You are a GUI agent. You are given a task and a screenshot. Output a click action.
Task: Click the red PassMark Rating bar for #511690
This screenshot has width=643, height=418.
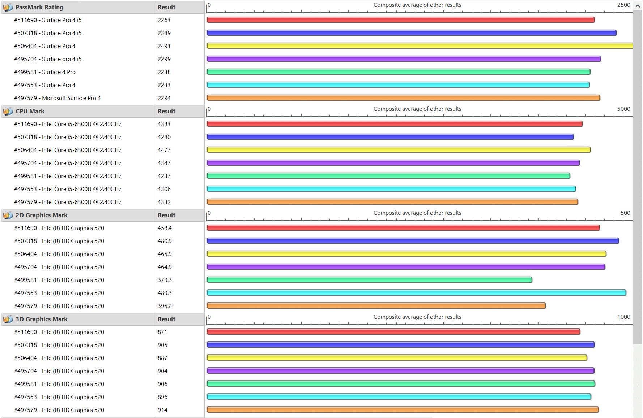[401, 20]
